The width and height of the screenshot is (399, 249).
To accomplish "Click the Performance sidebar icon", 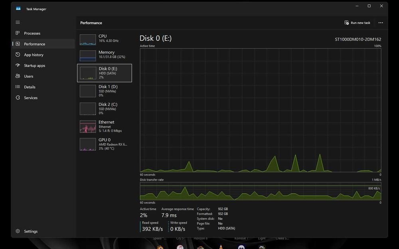I will [18, 44].
